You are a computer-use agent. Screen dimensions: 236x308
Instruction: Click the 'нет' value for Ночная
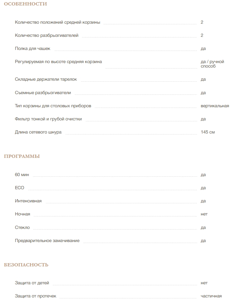point(204,214)
